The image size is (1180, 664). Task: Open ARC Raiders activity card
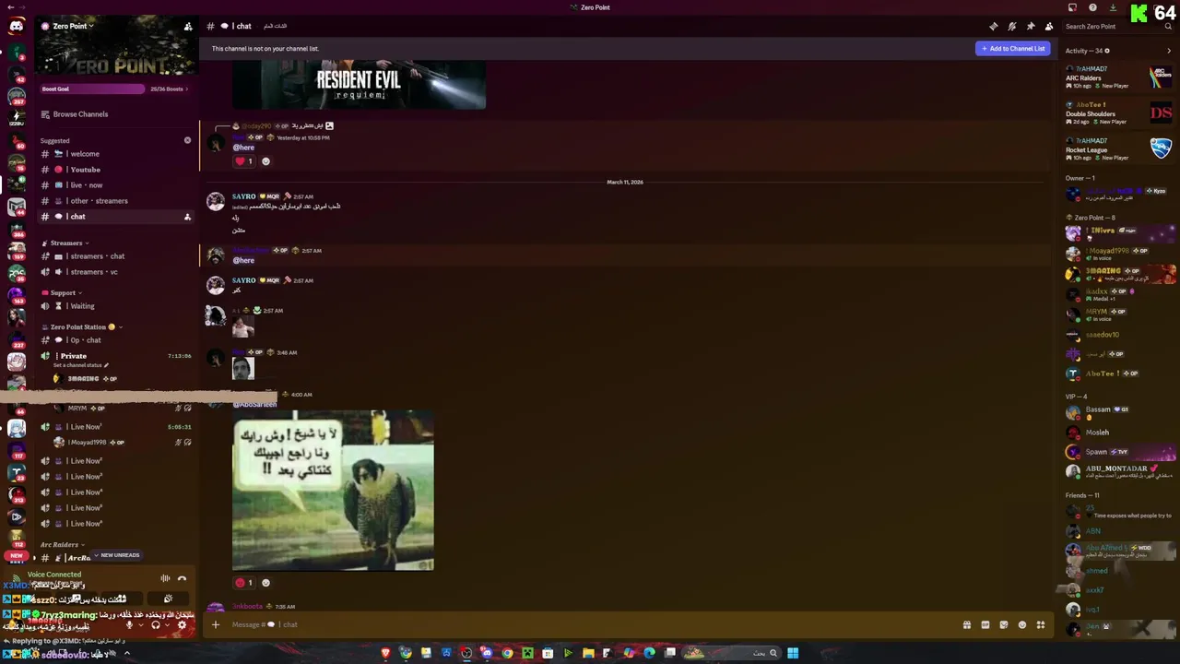click(x=1118, y=77)
